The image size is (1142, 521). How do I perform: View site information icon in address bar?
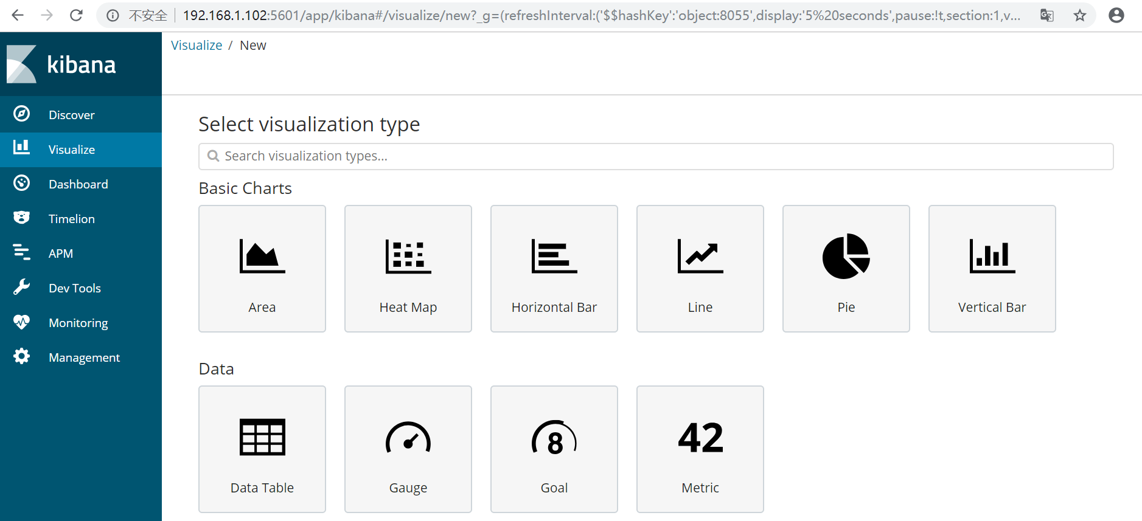[x=113, y=15]
